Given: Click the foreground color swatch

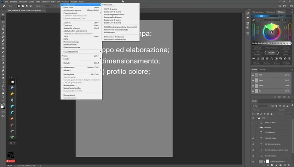Looking at the screenshot, I should [2, 107].
